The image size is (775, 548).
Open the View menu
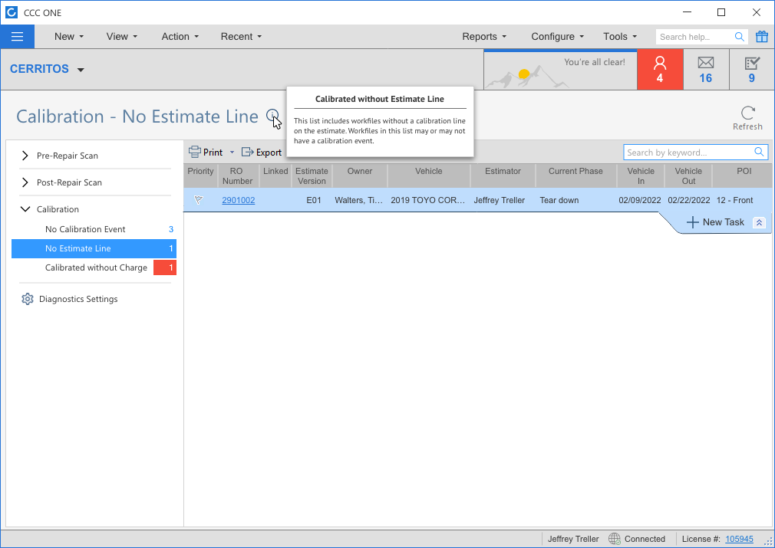(x=121, y=37)
